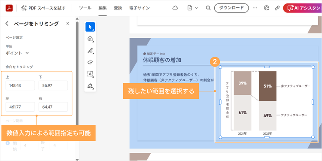Click the 上 margin field 148.43
Image resolution: width=322 pixels, height=161 pixels.
[20, 85]
